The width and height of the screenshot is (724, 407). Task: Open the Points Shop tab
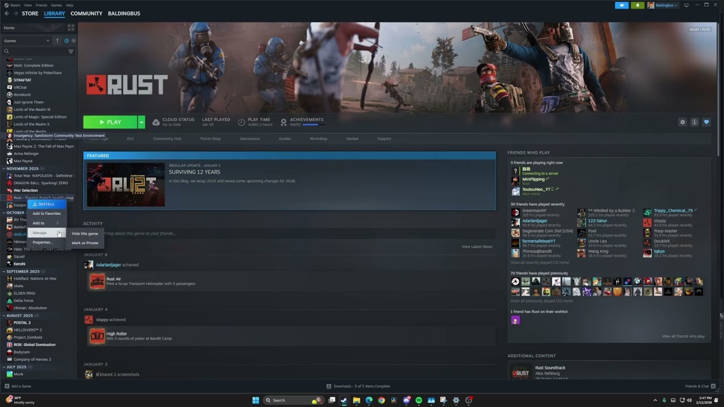(210, 138)
